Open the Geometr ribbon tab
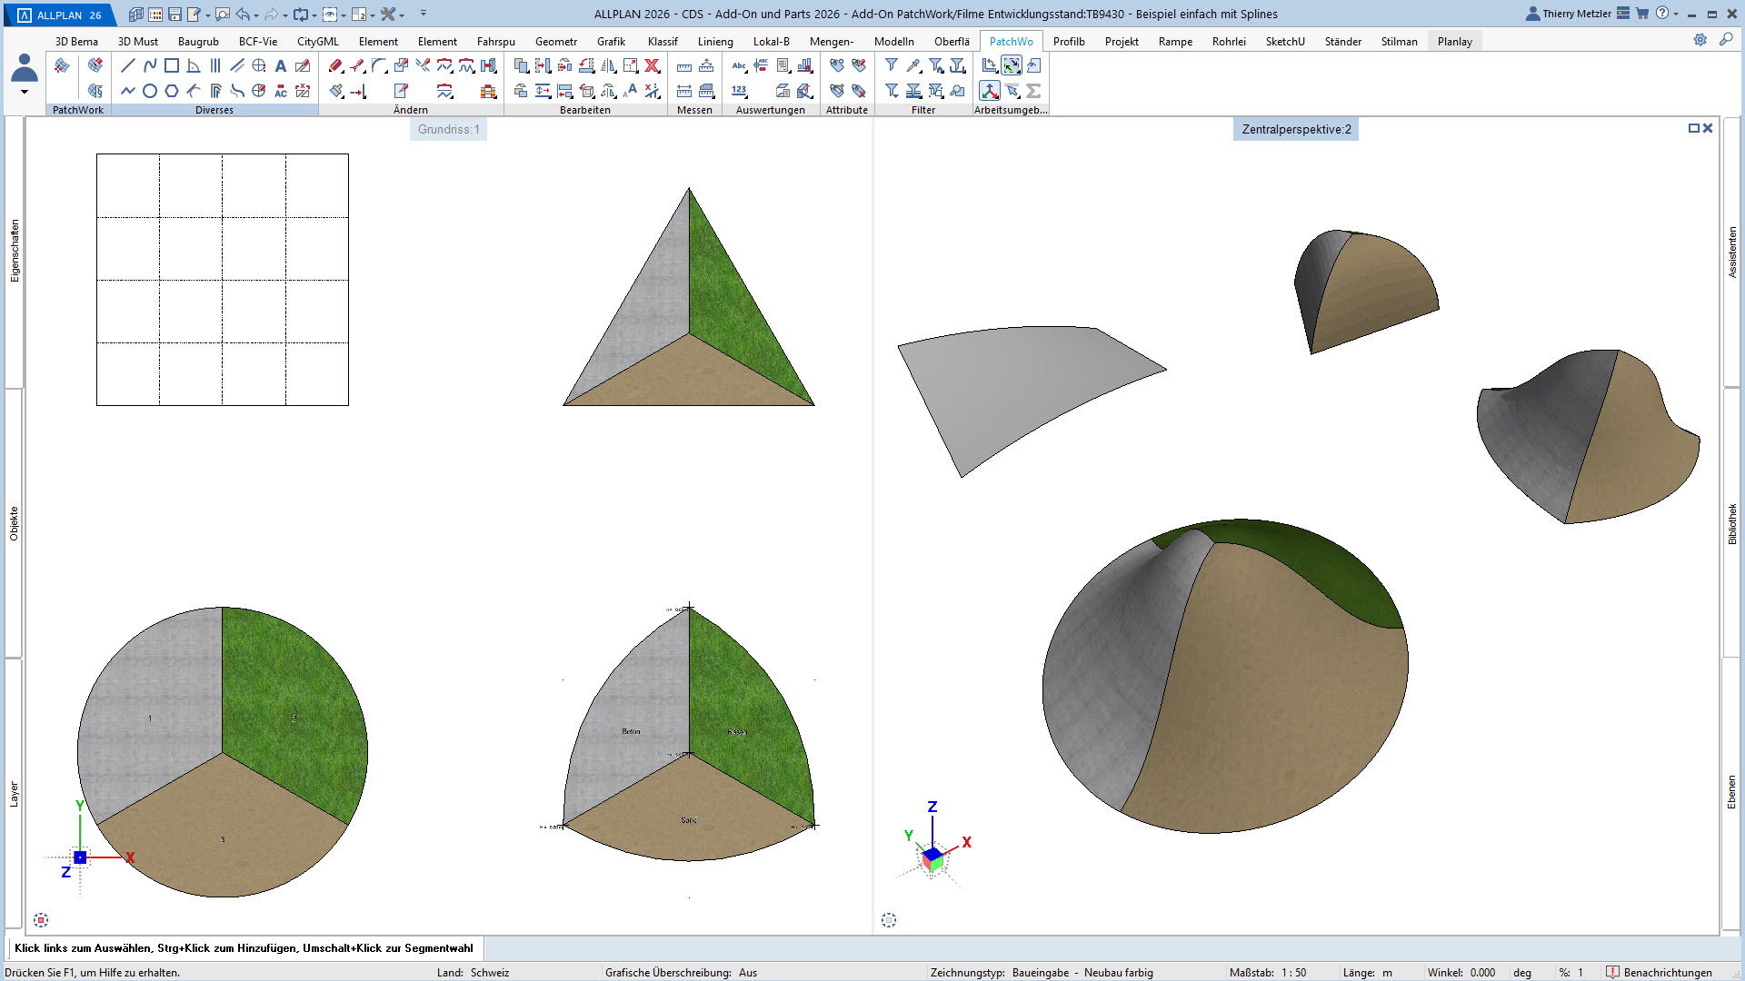The width and height of the screenshot is (1745, 981). pos(555,41)
